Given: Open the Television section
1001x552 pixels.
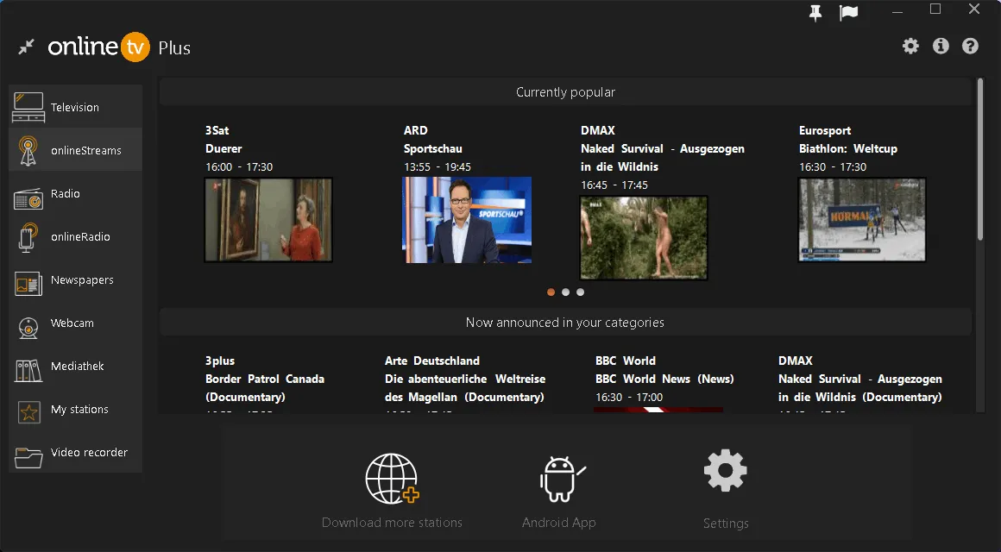Looking at the screenshot, I should coord(75,107).
